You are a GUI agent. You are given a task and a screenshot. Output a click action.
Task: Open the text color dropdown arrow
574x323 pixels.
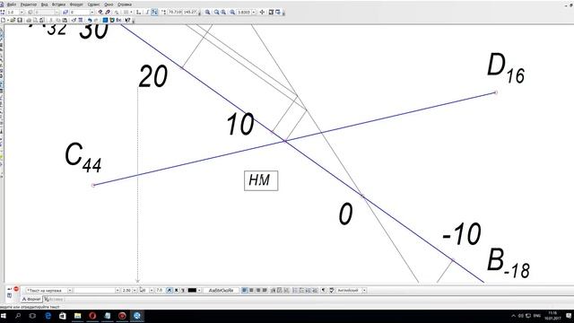199,291
